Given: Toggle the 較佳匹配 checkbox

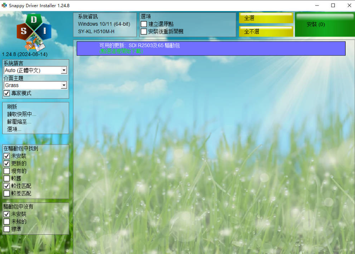Looking at the screenshot, I should pos(7,186).
